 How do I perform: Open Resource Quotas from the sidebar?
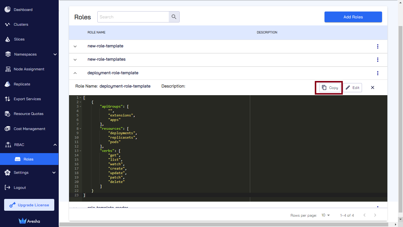click(x=29, y=114)
